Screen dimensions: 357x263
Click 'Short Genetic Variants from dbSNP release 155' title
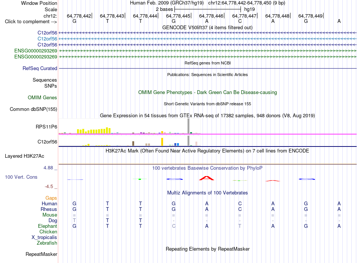tap(207, 104)
